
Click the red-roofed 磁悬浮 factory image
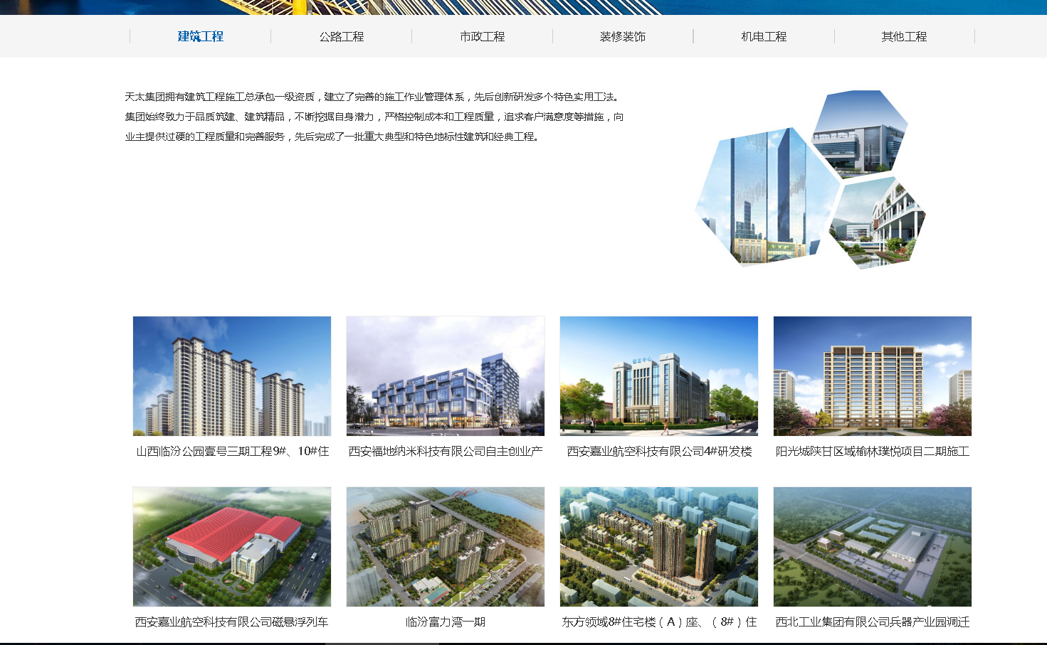click(232, 546)
